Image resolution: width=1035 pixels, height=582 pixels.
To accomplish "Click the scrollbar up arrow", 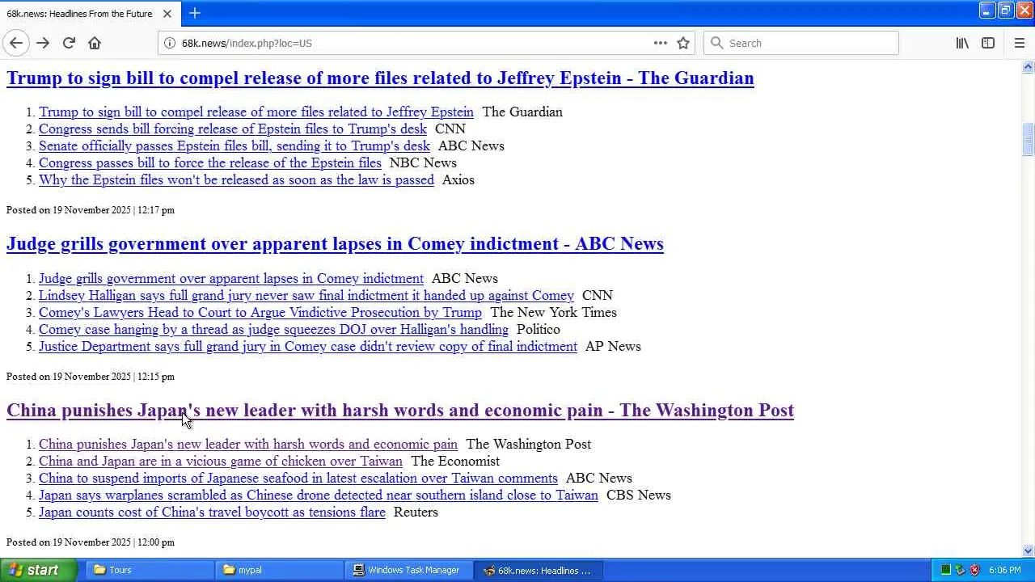I will coord(1028,67).
